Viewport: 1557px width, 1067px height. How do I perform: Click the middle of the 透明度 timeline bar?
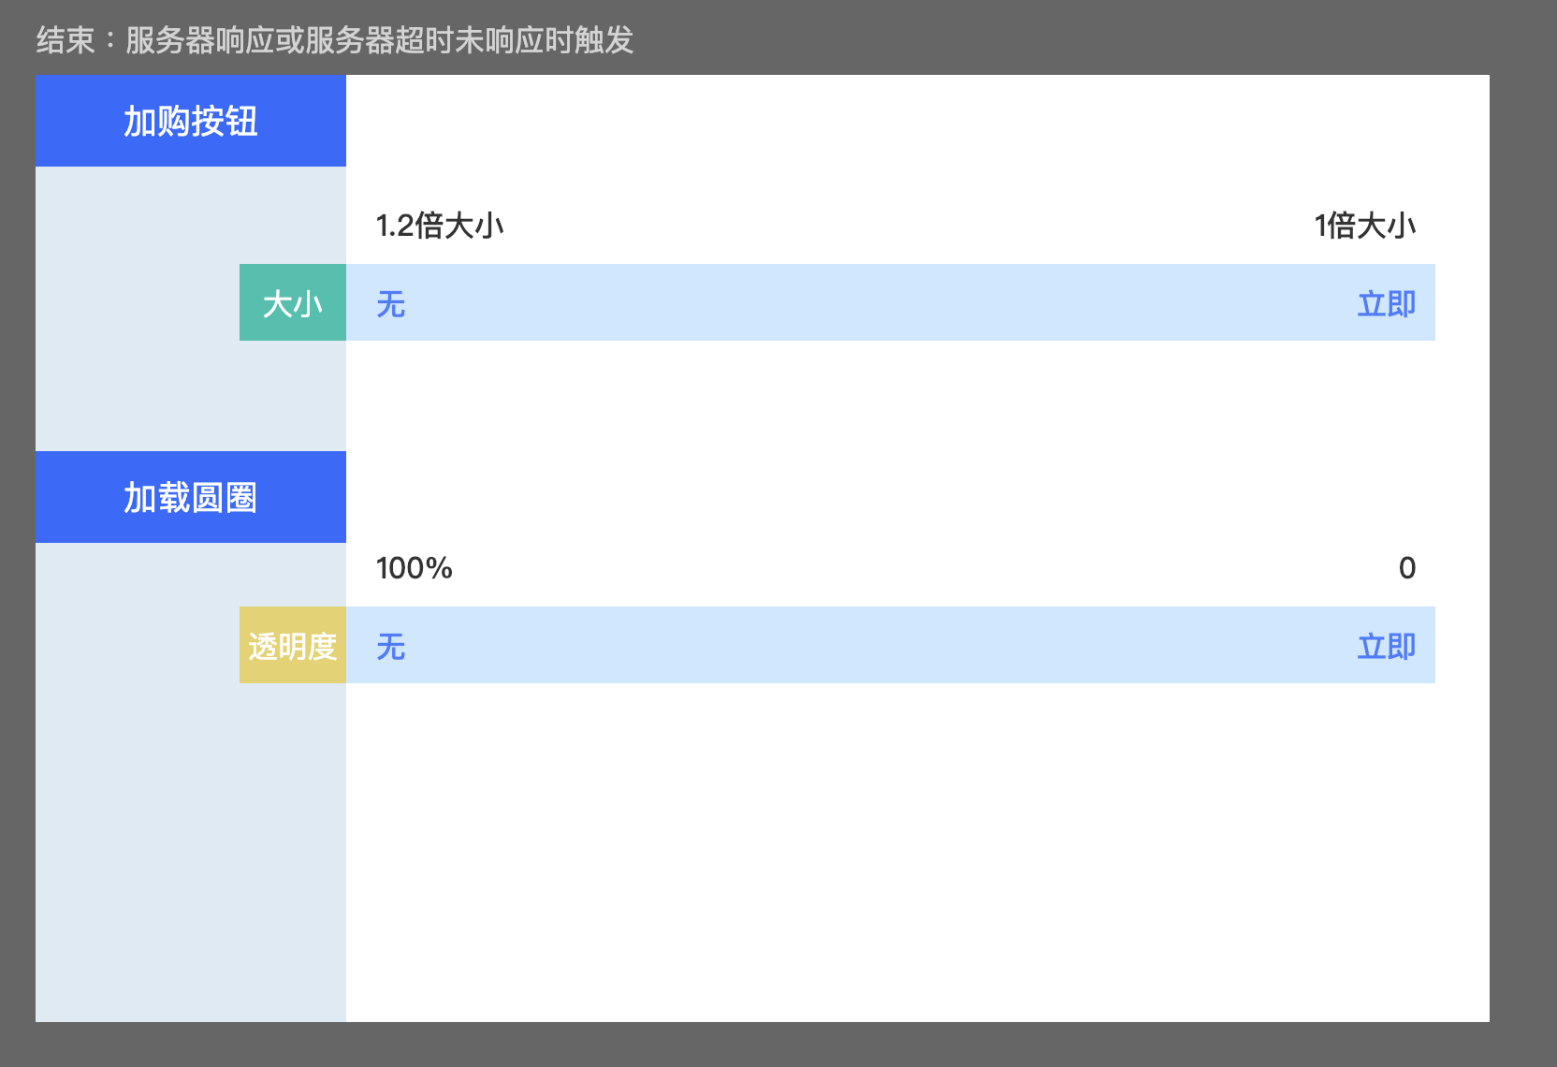(x=889, y=646)
